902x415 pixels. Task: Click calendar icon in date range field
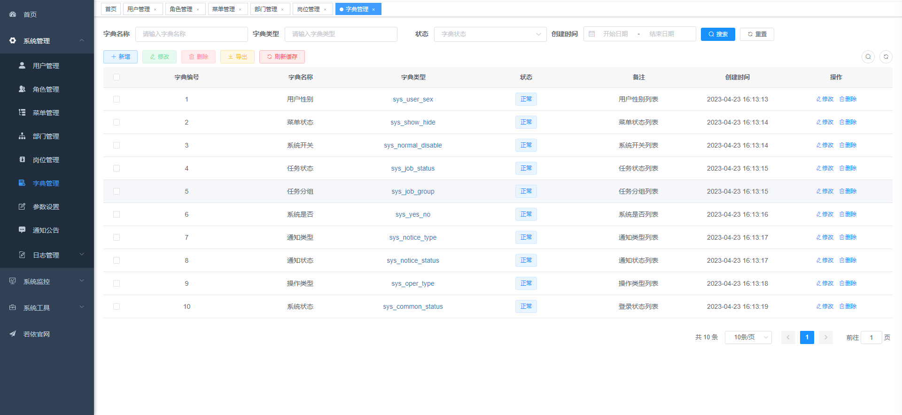pyautogui.click(x=592, y=34)
